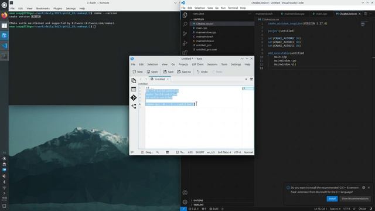
Task: Click Undo in Kate toolbar
Action: click(x=202, y=72)
